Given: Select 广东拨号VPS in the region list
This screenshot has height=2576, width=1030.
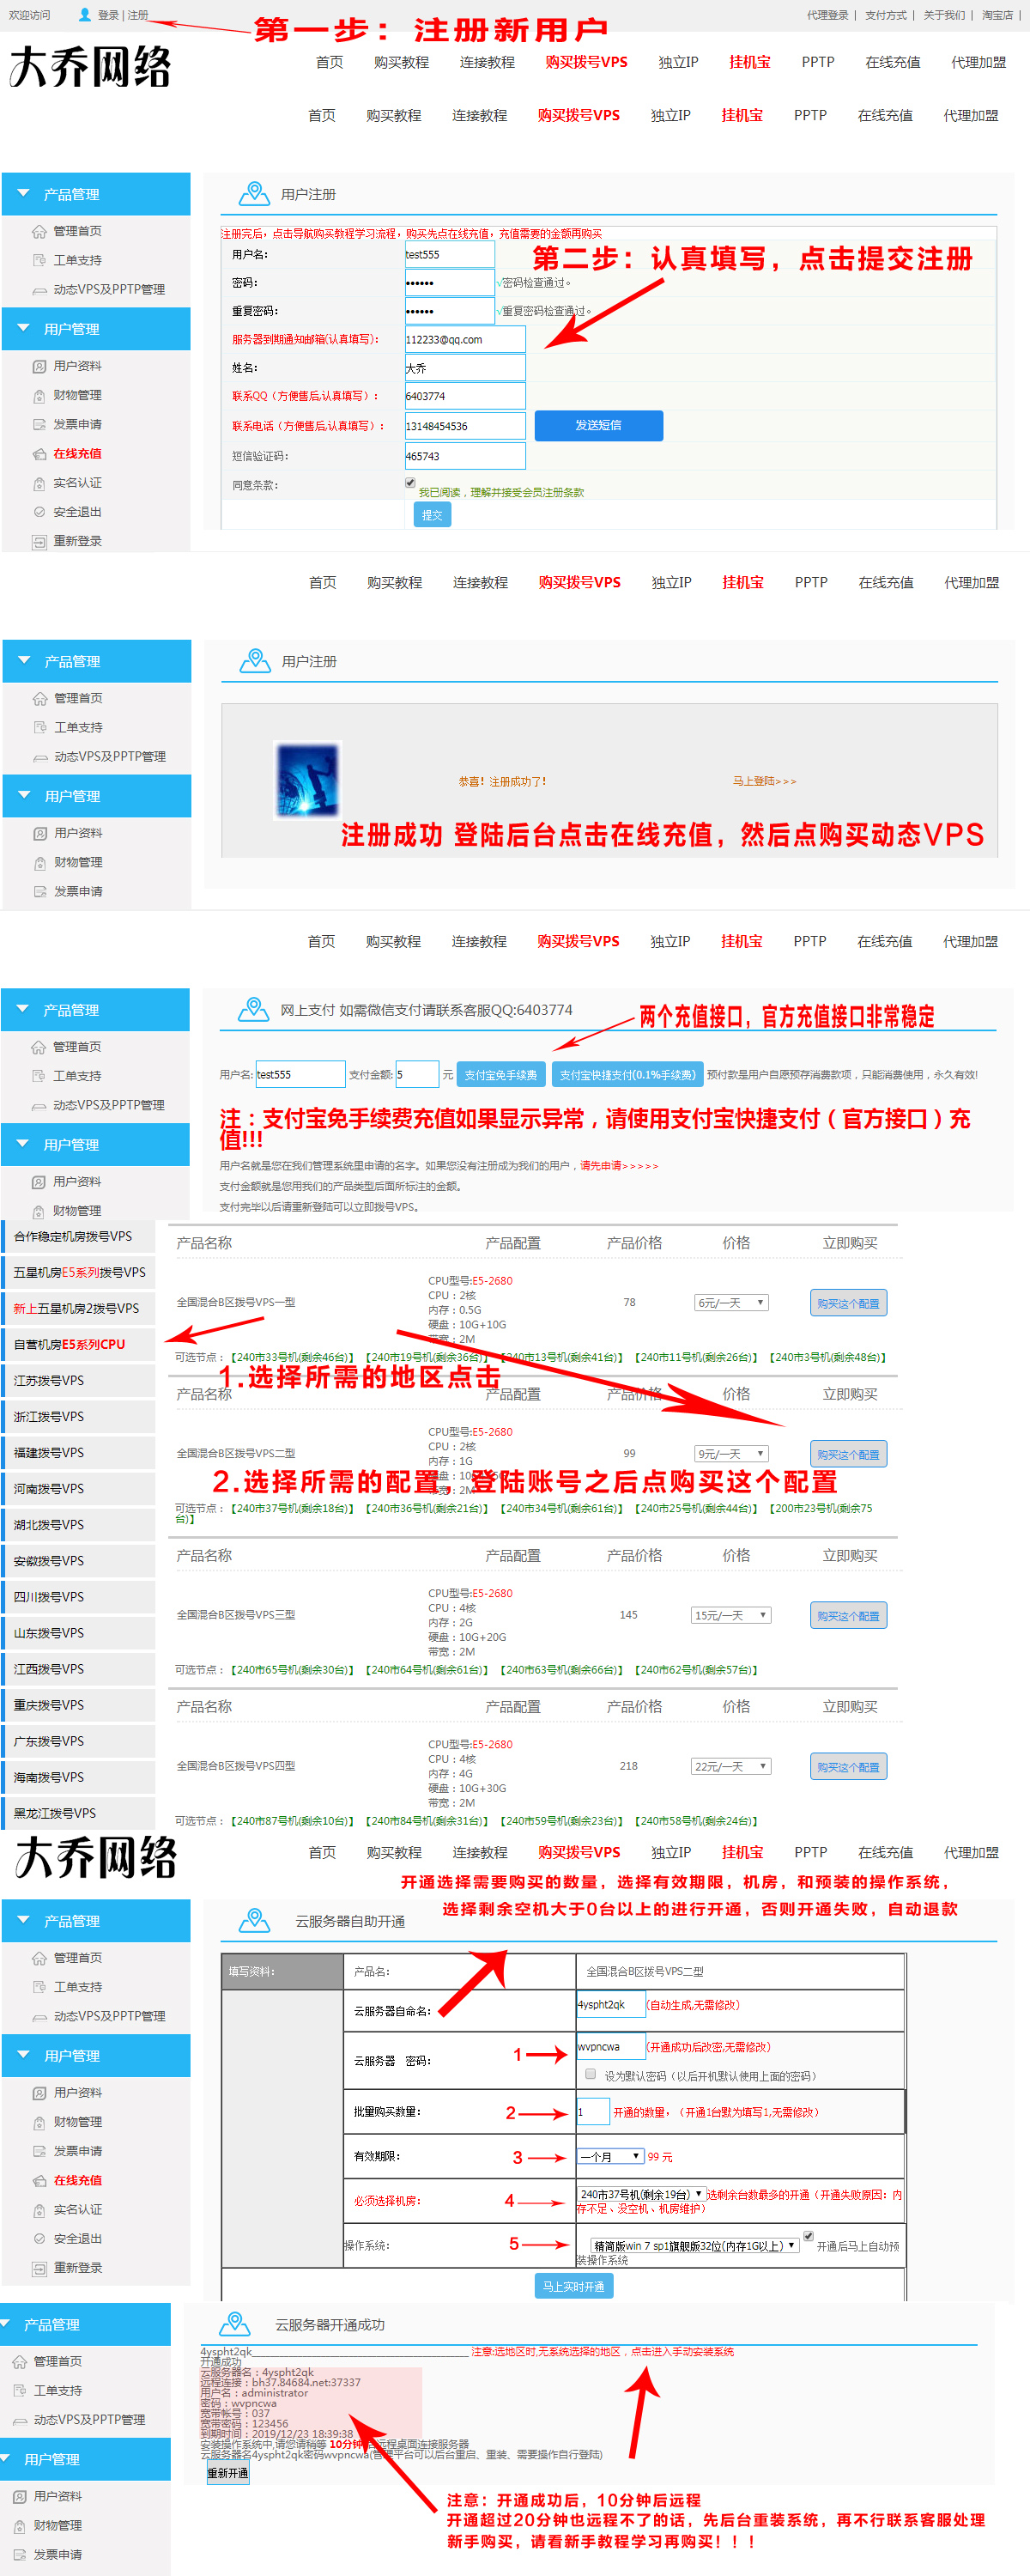Looking at the screenshot, I should coord(79,1741).
